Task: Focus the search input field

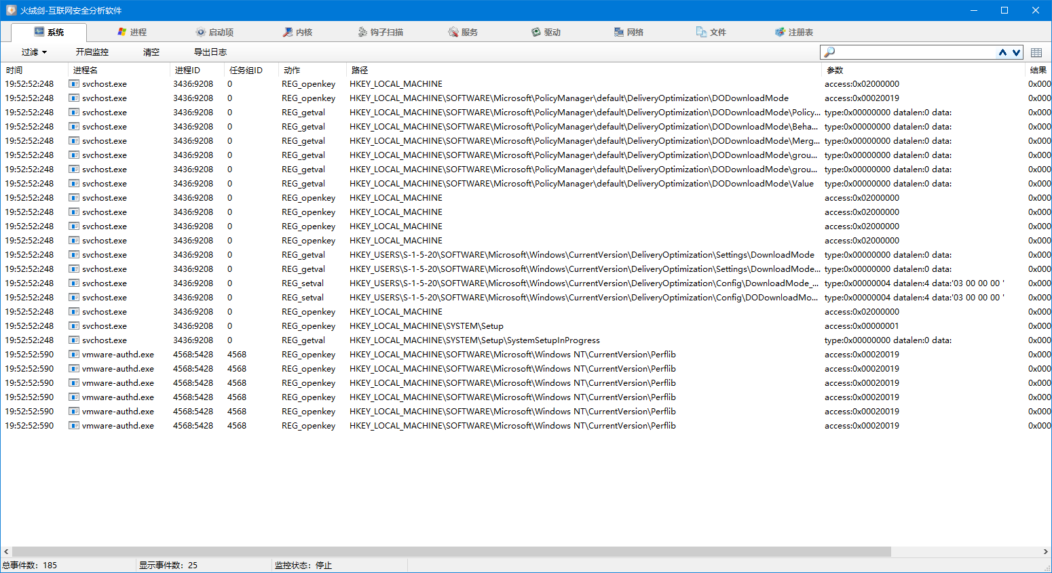Action: point(916,52)
